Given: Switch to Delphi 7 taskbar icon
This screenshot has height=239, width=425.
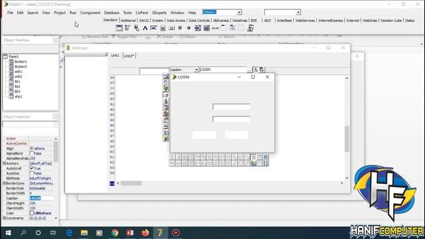Looking at the screenshot, I should (160, 233).
